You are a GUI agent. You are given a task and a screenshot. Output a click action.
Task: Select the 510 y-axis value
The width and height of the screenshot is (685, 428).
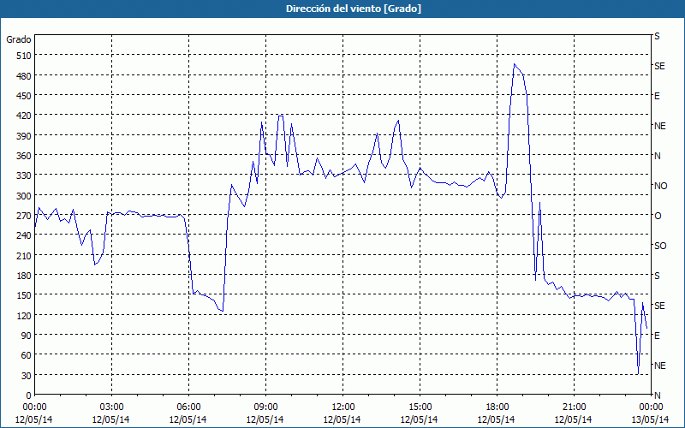click(25, 56)
